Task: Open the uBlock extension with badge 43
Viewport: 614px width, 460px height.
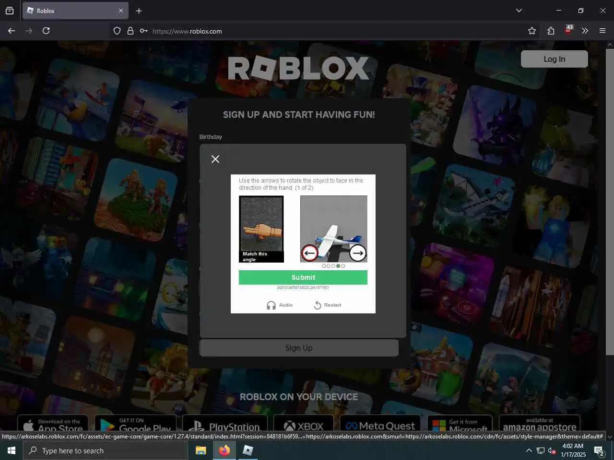Action: [568, 30]
